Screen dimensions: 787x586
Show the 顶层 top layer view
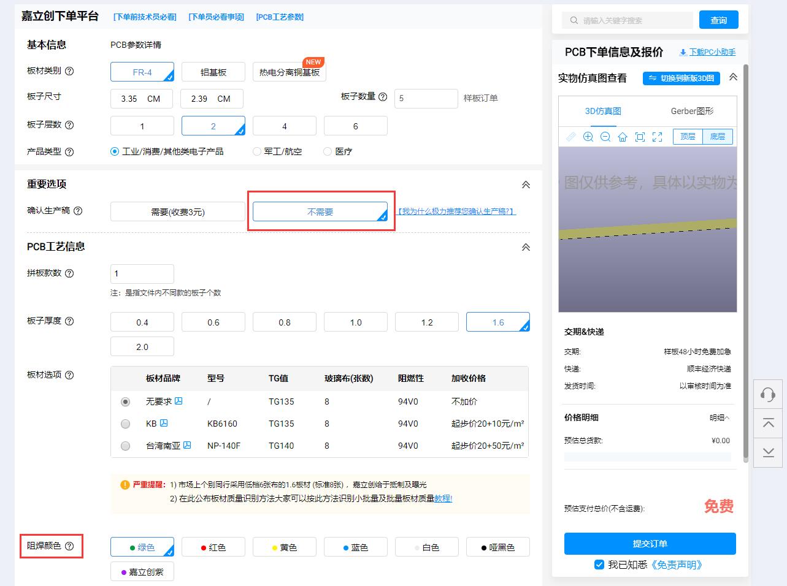tap(688, 137)
